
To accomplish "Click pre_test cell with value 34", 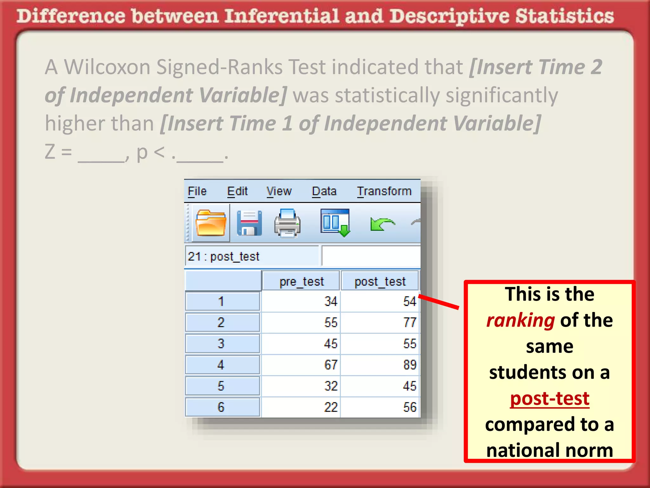I will click(301, 301).
